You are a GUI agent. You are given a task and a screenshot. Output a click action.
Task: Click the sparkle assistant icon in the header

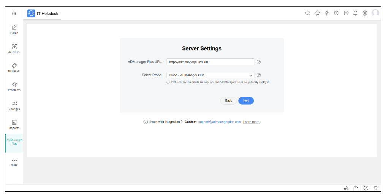click(x=317, y=13)
